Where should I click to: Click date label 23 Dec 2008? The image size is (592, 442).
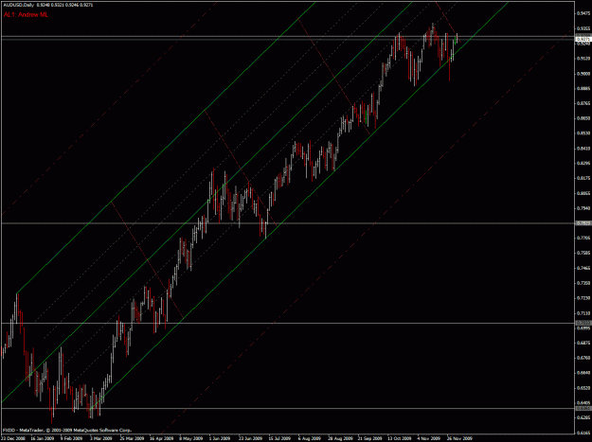[12, 438]
